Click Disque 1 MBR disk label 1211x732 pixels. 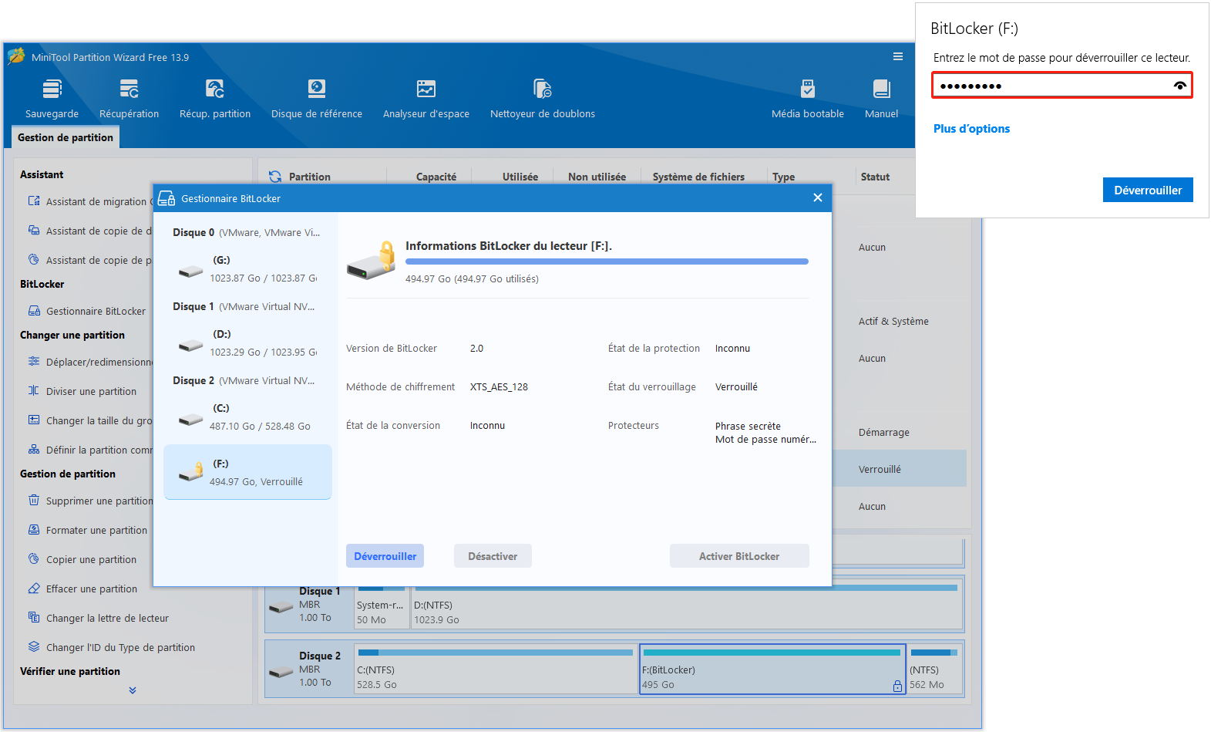coord(309,605)
